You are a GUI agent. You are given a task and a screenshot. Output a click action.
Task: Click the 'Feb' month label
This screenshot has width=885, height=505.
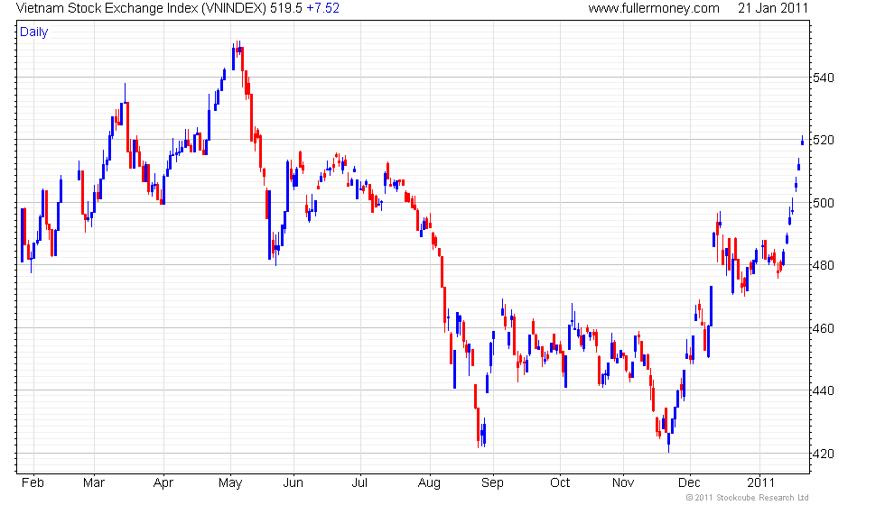33,483
